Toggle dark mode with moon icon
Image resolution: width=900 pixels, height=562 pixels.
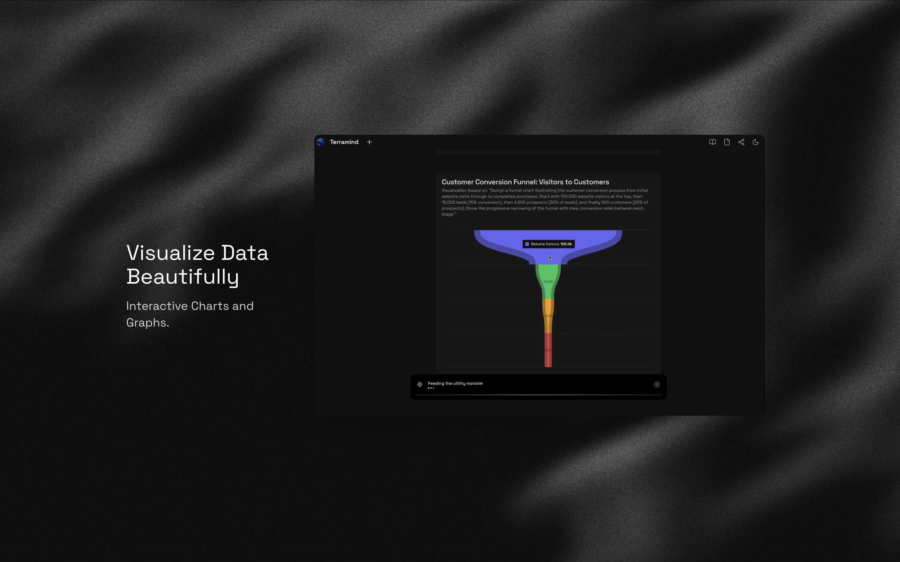point(755,142)
